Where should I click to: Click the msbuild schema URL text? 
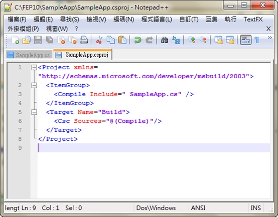coord(144,76)
